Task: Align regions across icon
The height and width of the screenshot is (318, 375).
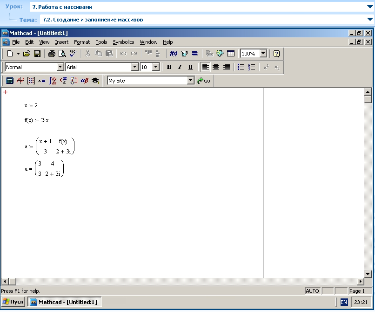Action: point(148,54)
